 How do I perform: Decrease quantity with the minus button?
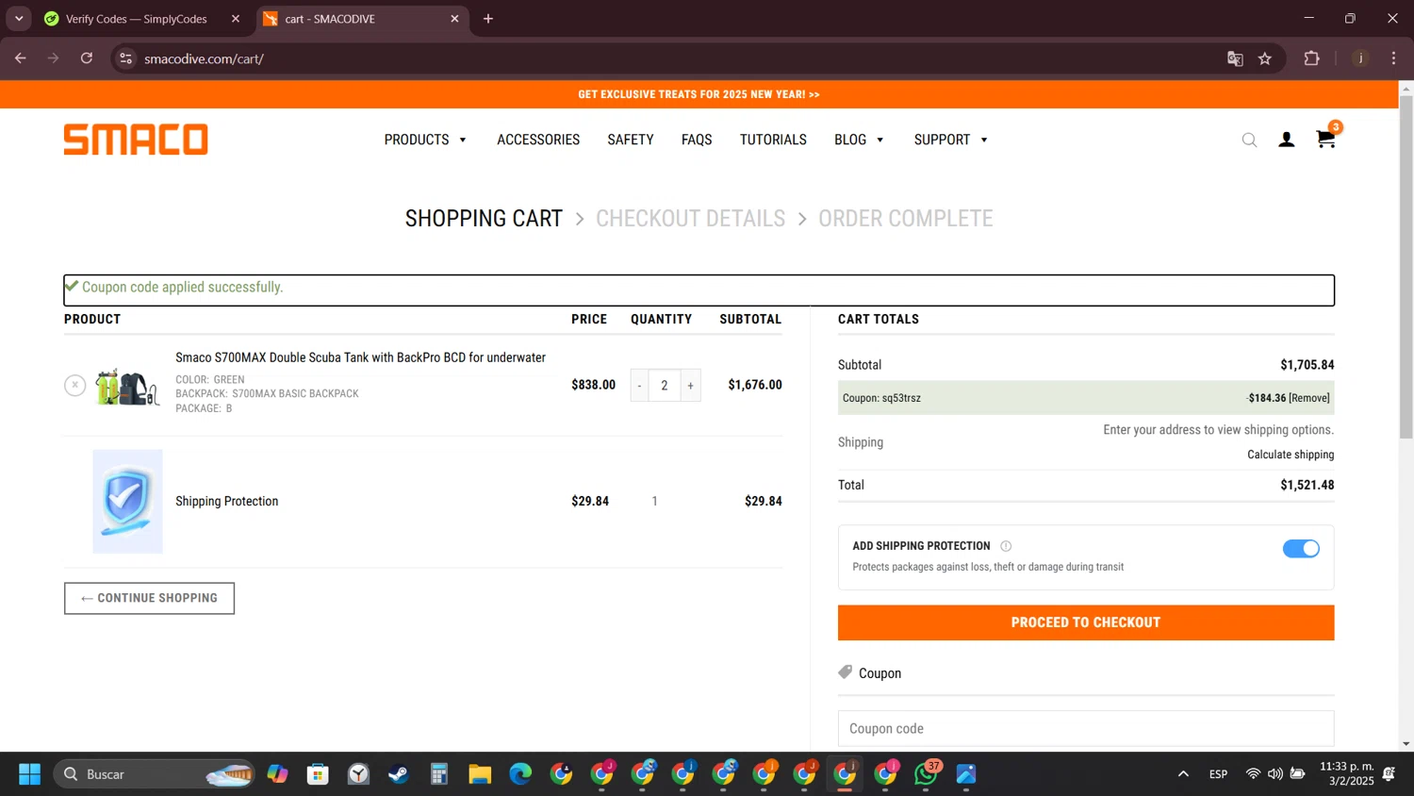click(639, 385)
